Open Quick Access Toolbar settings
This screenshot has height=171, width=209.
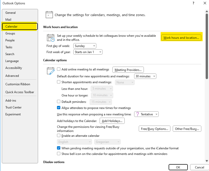20,92
